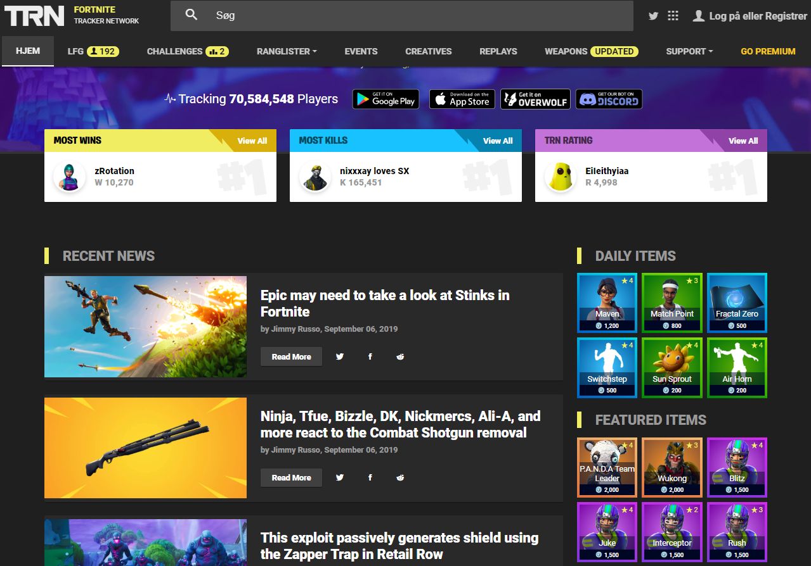811x566 pixels.
Task: Click the zRotation player name
Action: (114, 171)
